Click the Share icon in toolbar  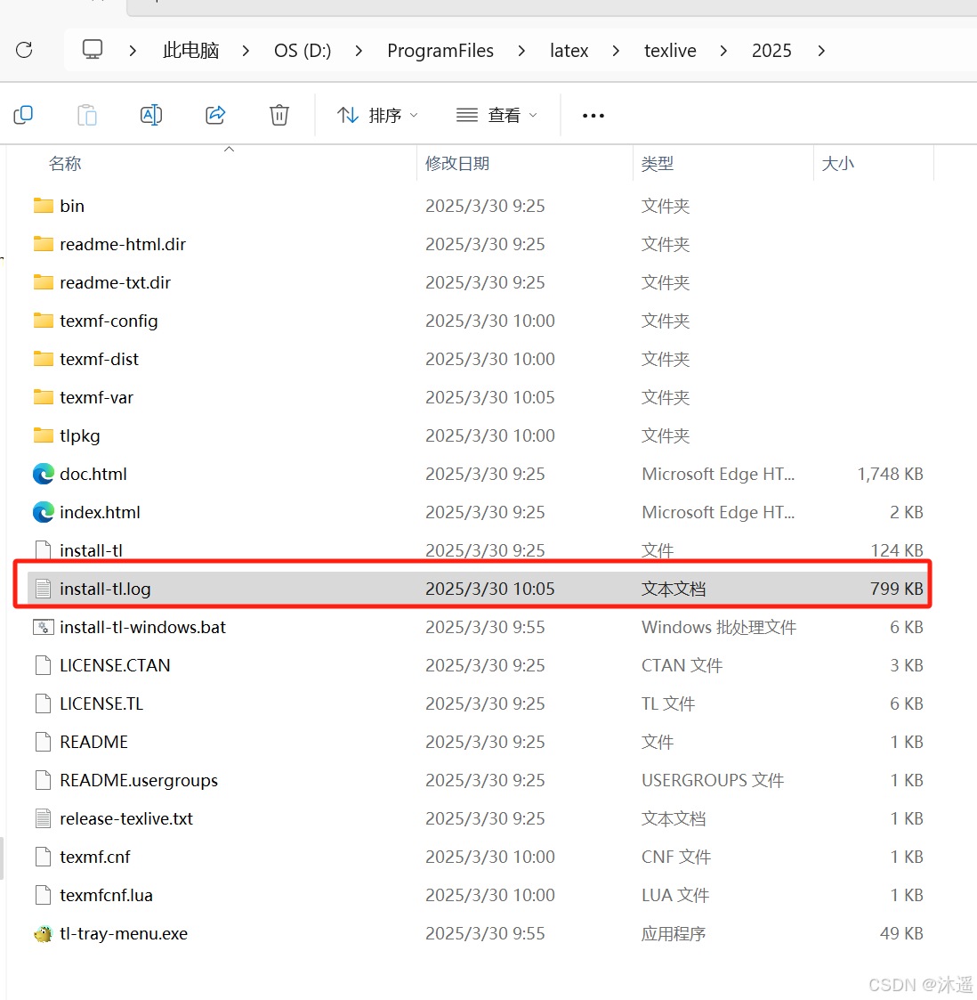[x=215, y=115]
